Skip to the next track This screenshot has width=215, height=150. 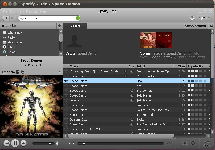coord(24,143)
